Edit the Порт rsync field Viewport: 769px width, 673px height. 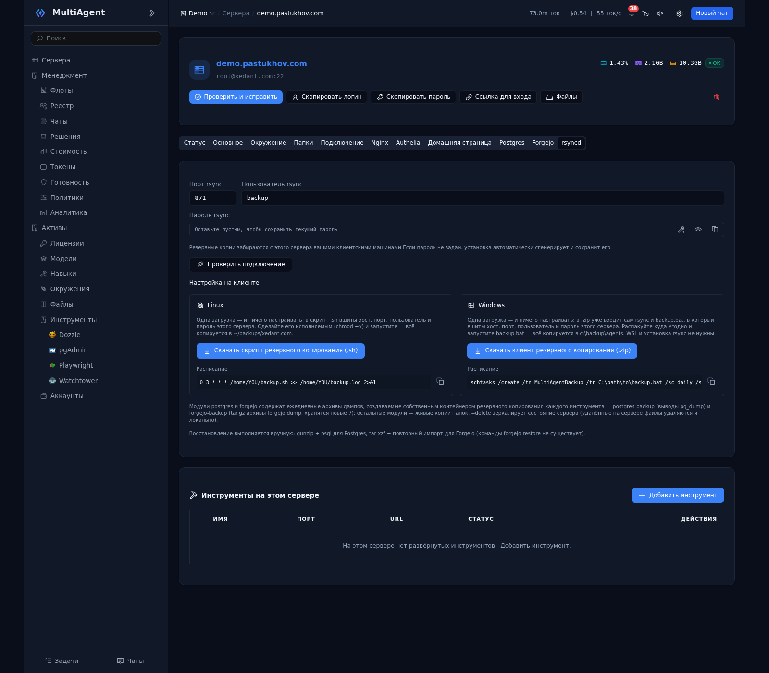click(212, 198)
